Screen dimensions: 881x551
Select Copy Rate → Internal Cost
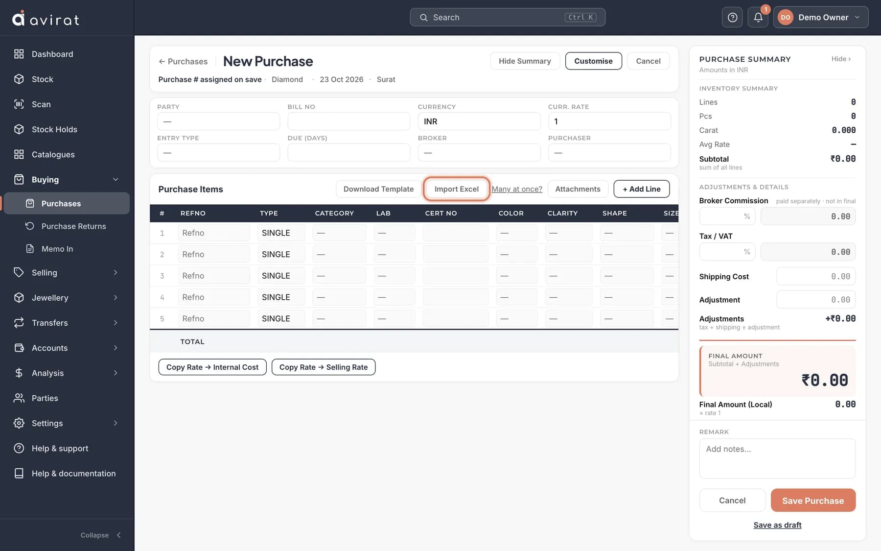[x=212, y=367]
